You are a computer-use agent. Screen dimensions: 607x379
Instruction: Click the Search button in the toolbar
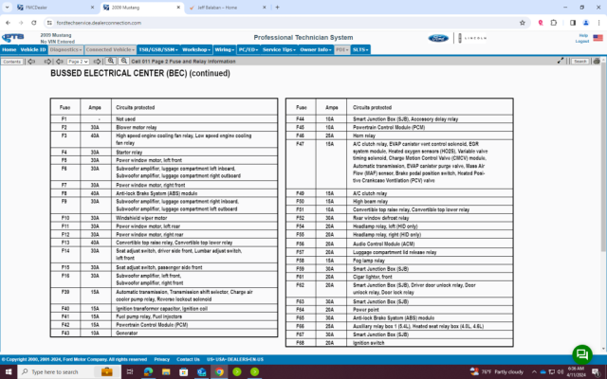tap(579, 62)
